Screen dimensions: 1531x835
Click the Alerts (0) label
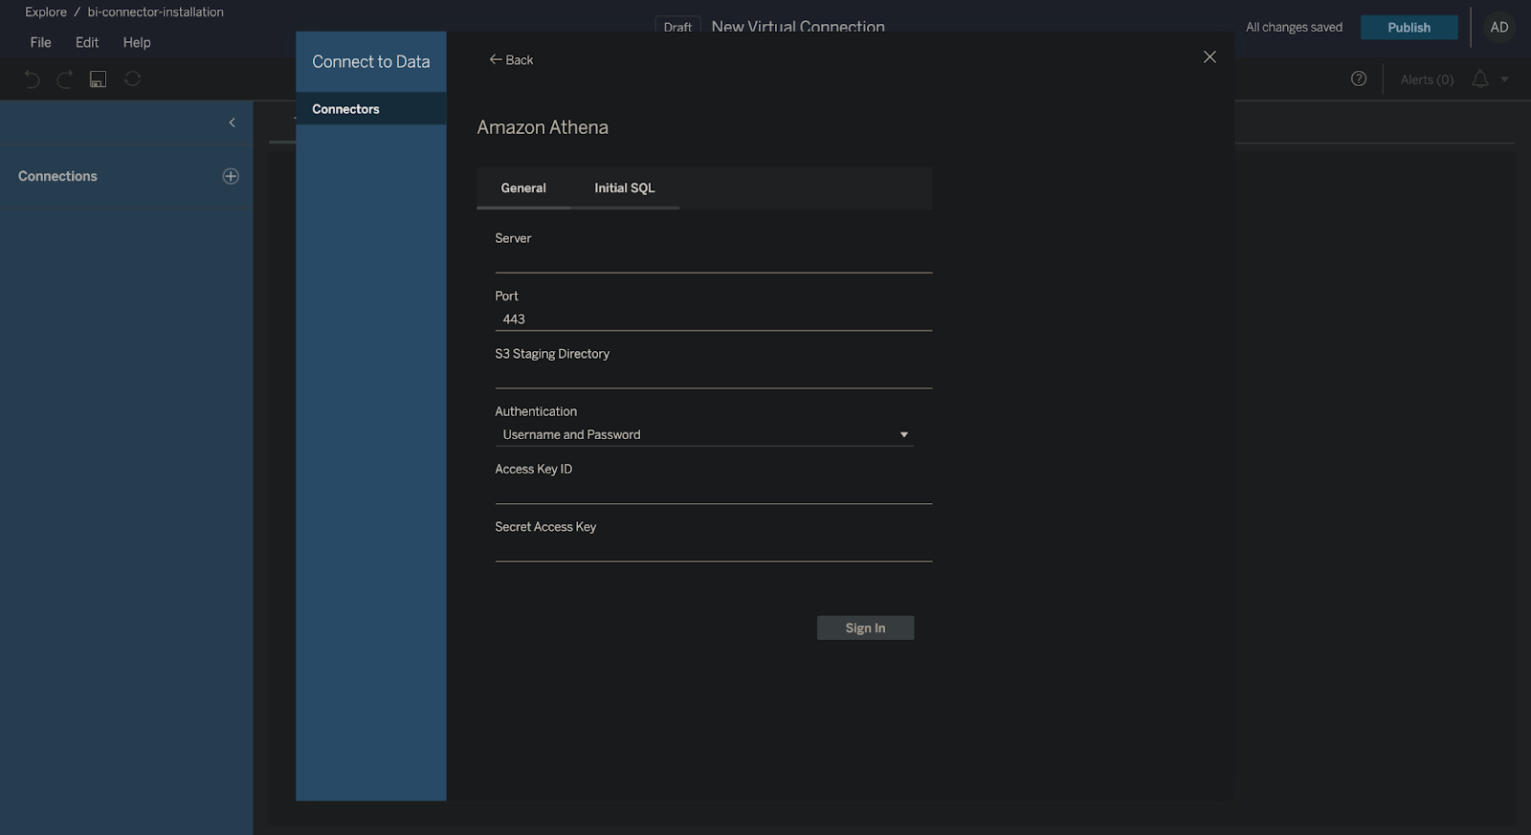[1427, 79]
